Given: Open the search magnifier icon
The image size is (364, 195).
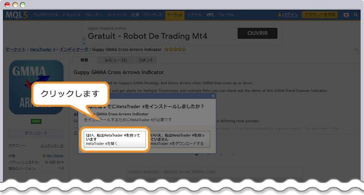Looking at the screenshot, I should 356,15.
